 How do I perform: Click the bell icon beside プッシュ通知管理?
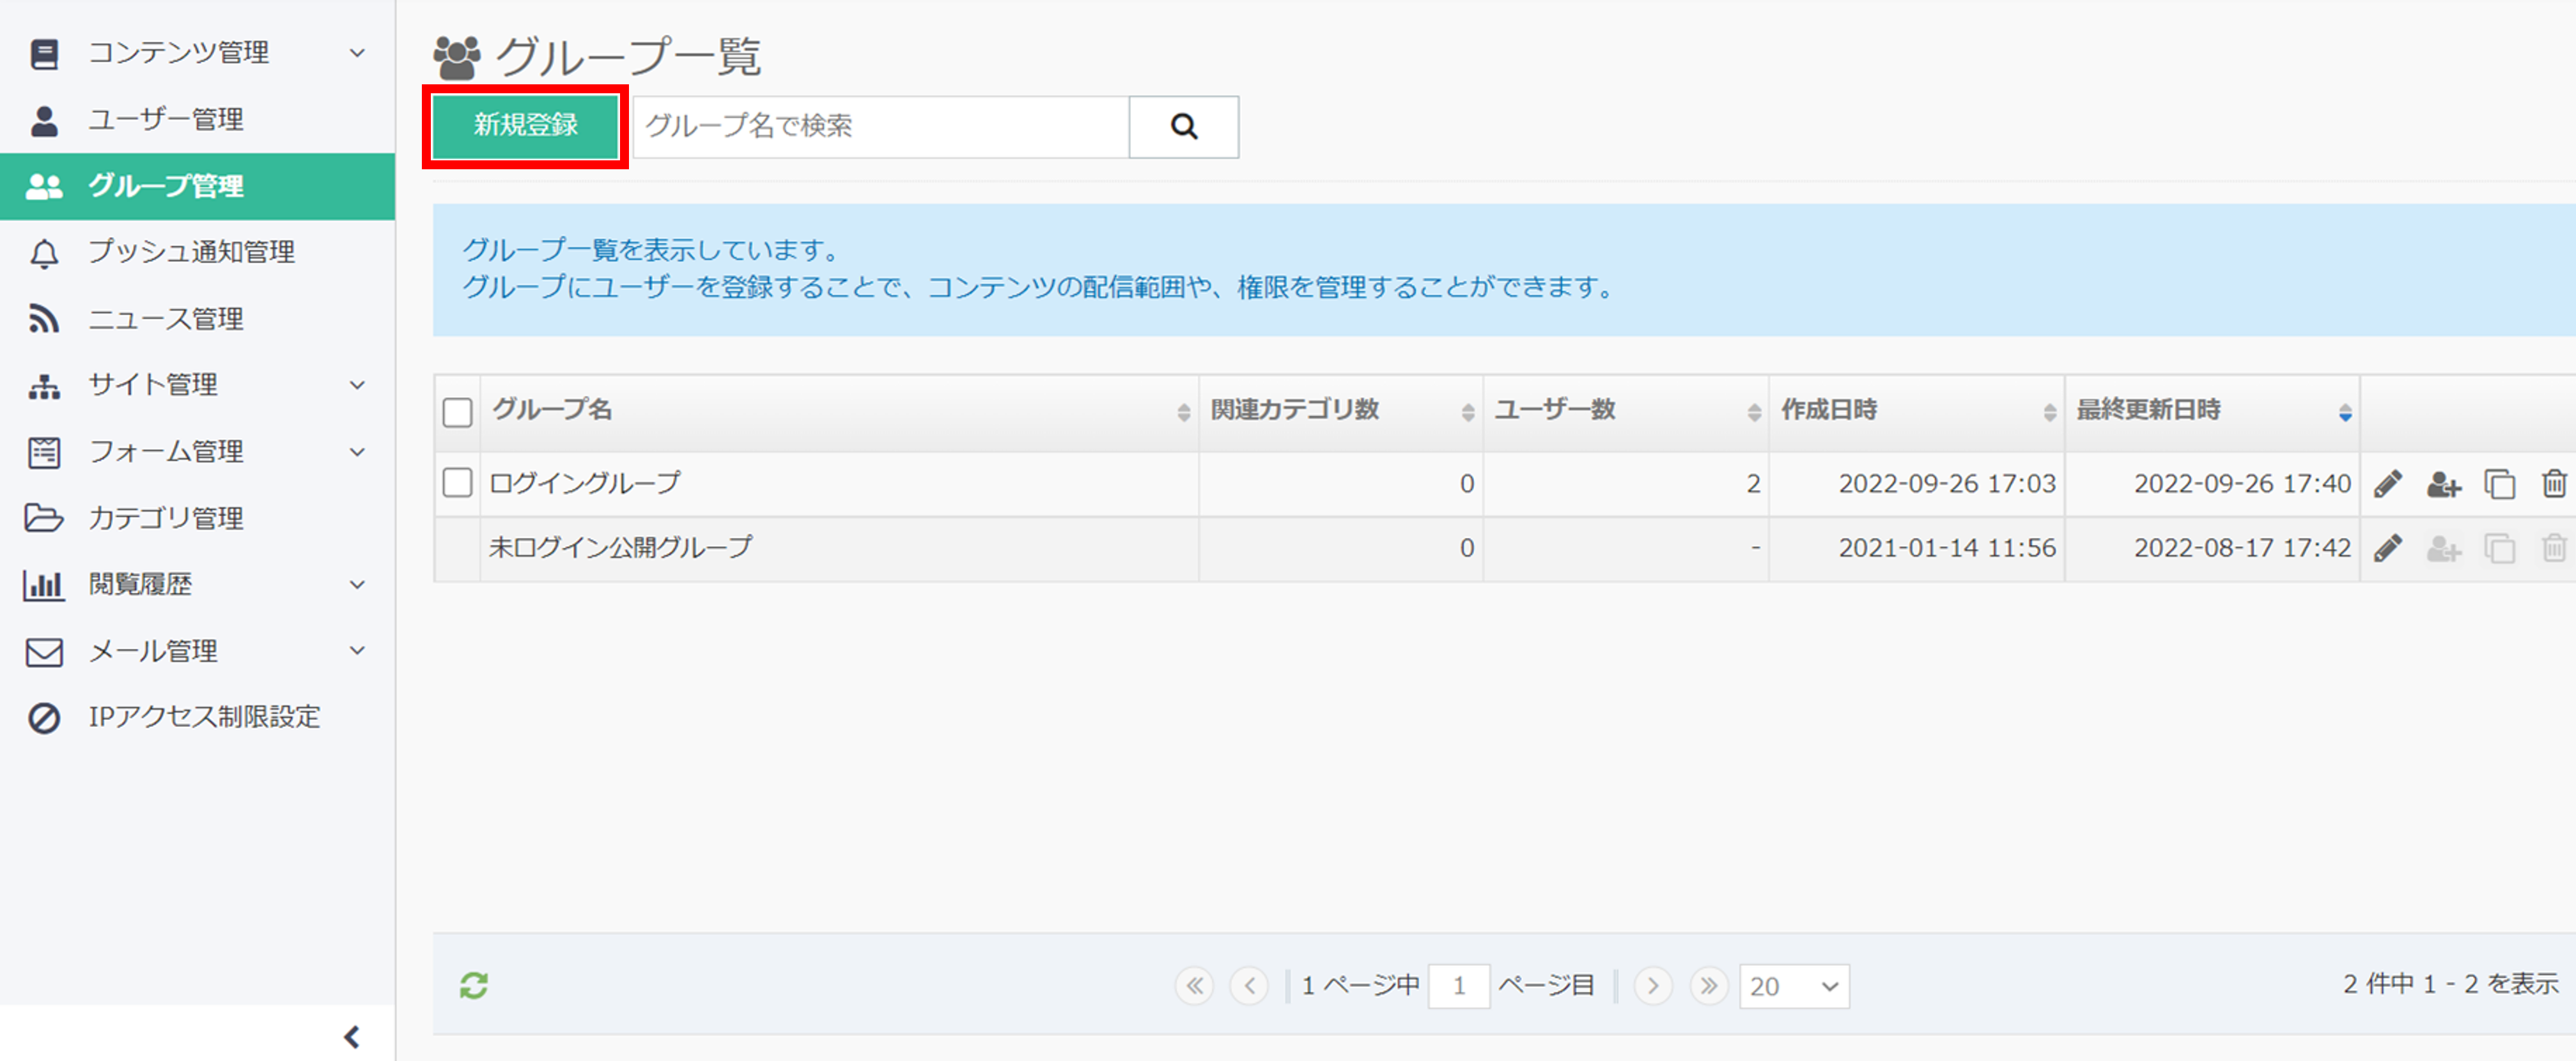(44, 253)
